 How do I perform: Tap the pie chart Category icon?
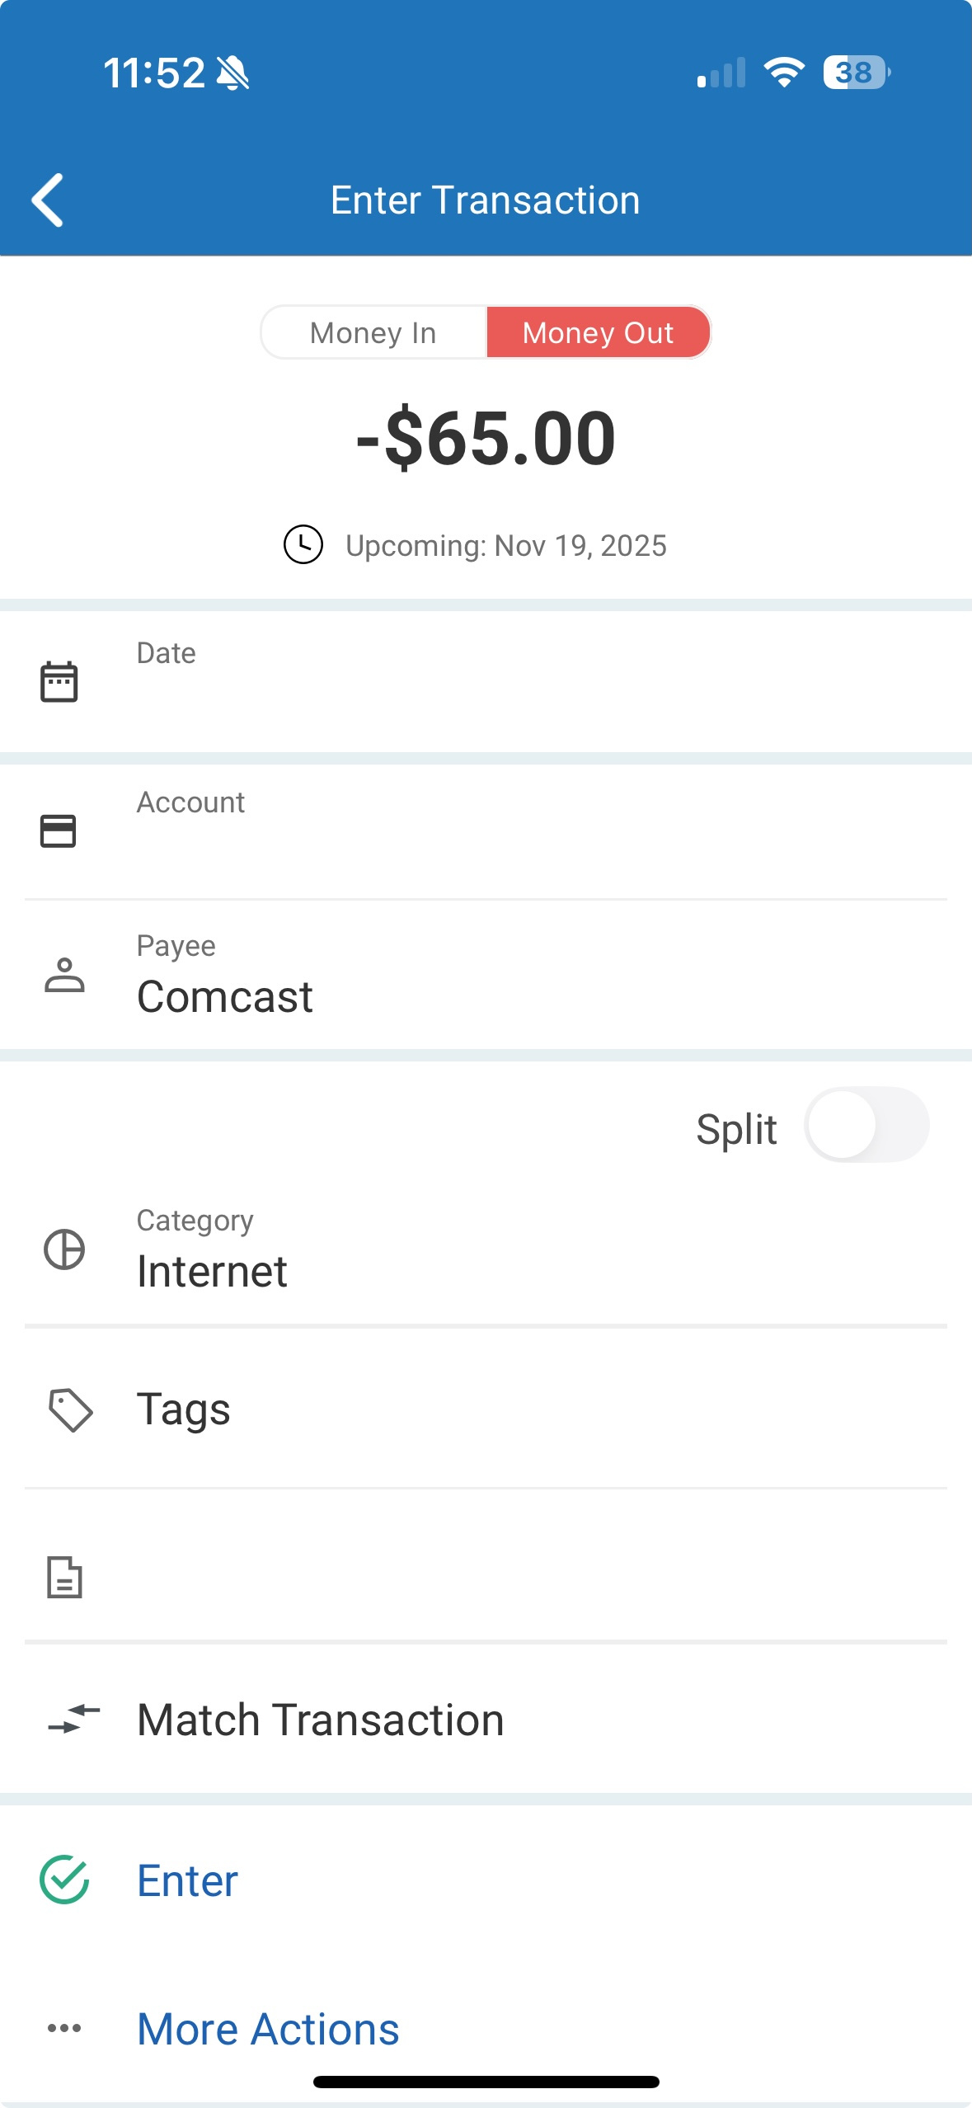pos(64,1249)
